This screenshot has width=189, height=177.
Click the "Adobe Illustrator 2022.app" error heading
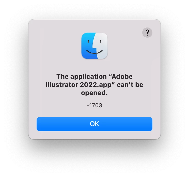pyautogui.click(x=94, y=85)
